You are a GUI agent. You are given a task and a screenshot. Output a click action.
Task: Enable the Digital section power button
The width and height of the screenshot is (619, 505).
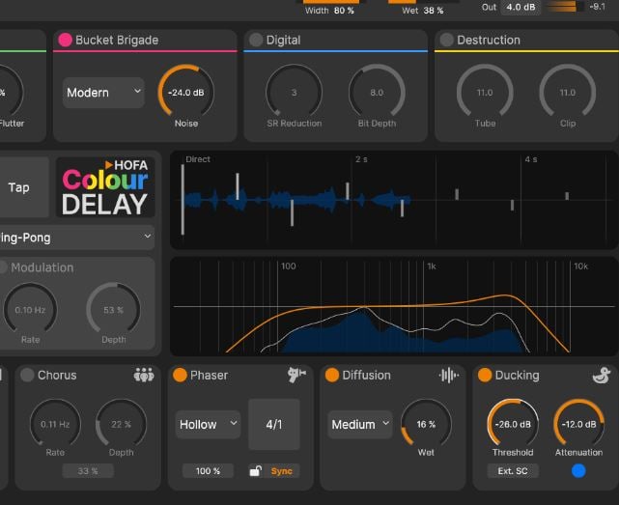coord(256,40)
